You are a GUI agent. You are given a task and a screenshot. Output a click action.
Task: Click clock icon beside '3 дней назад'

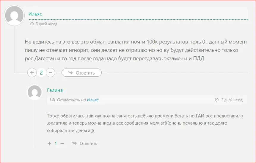[x=32, y=24]
